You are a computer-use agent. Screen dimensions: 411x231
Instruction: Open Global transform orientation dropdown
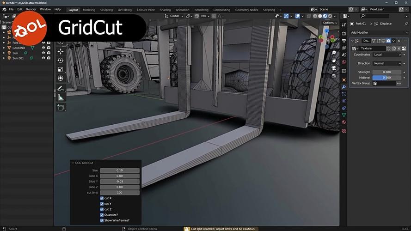(x=174, y=16)
